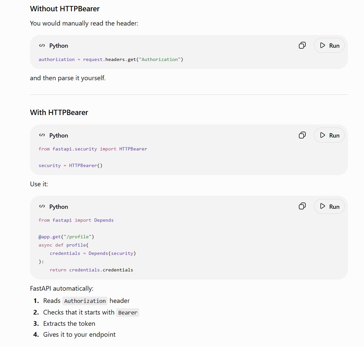364x347 pixels.
Task: Click the list item 'Extracts the token'
Action: pyautogui.click(x=69, y=323)
